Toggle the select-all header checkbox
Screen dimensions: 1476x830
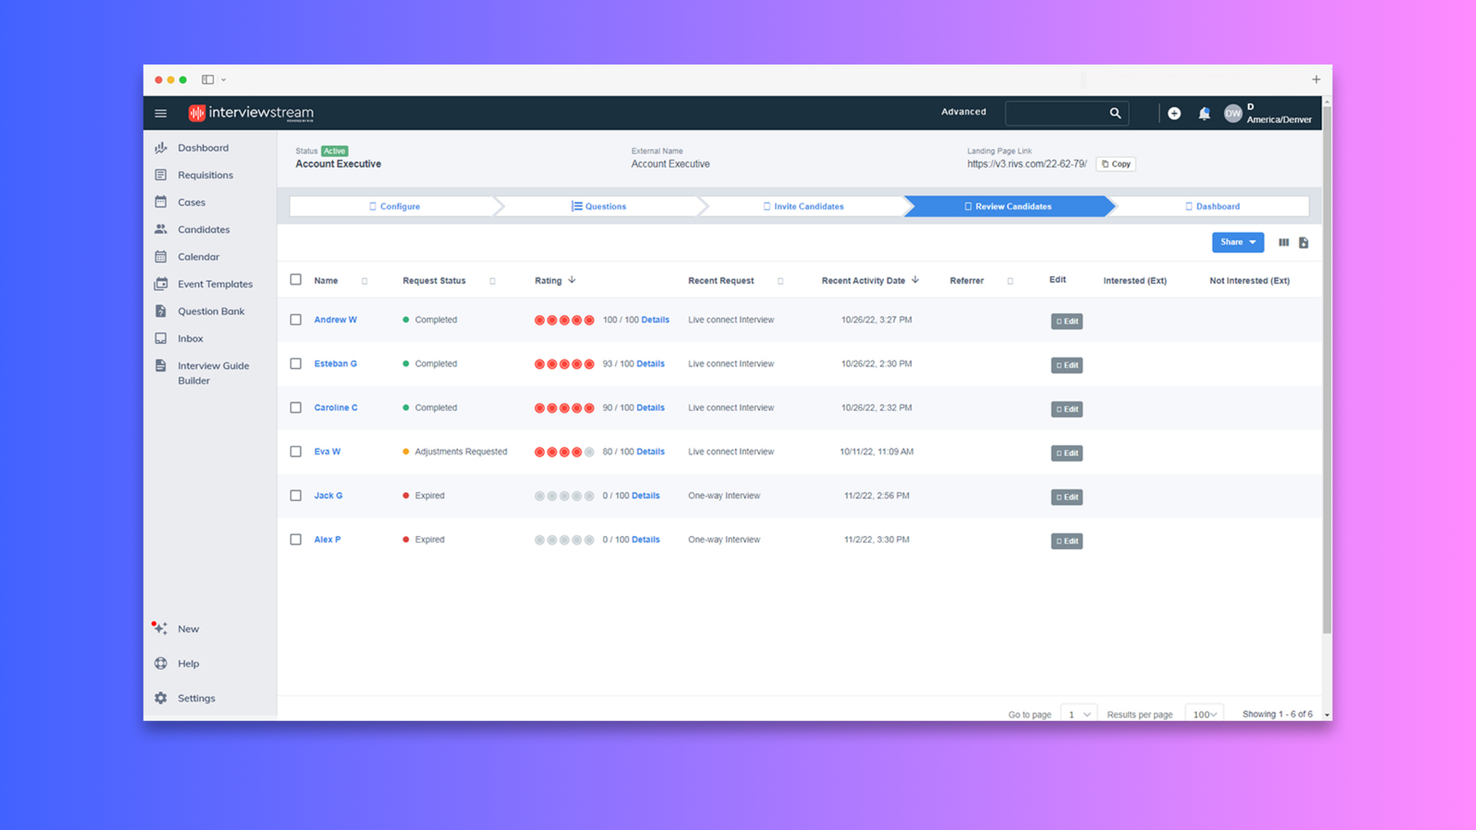click(x=296, y=280)
